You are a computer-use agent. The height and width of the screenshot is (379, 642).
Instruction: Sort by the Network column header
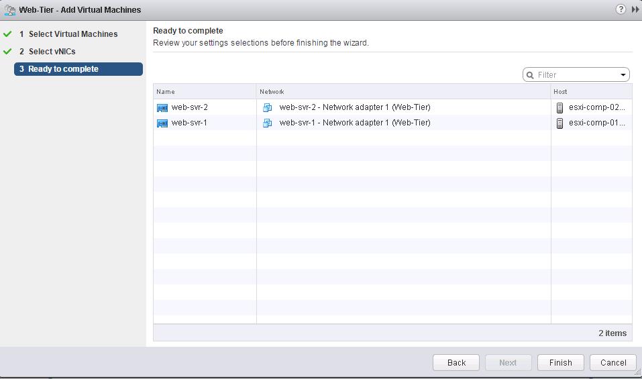pyautogui.click(x=404, y=92)
